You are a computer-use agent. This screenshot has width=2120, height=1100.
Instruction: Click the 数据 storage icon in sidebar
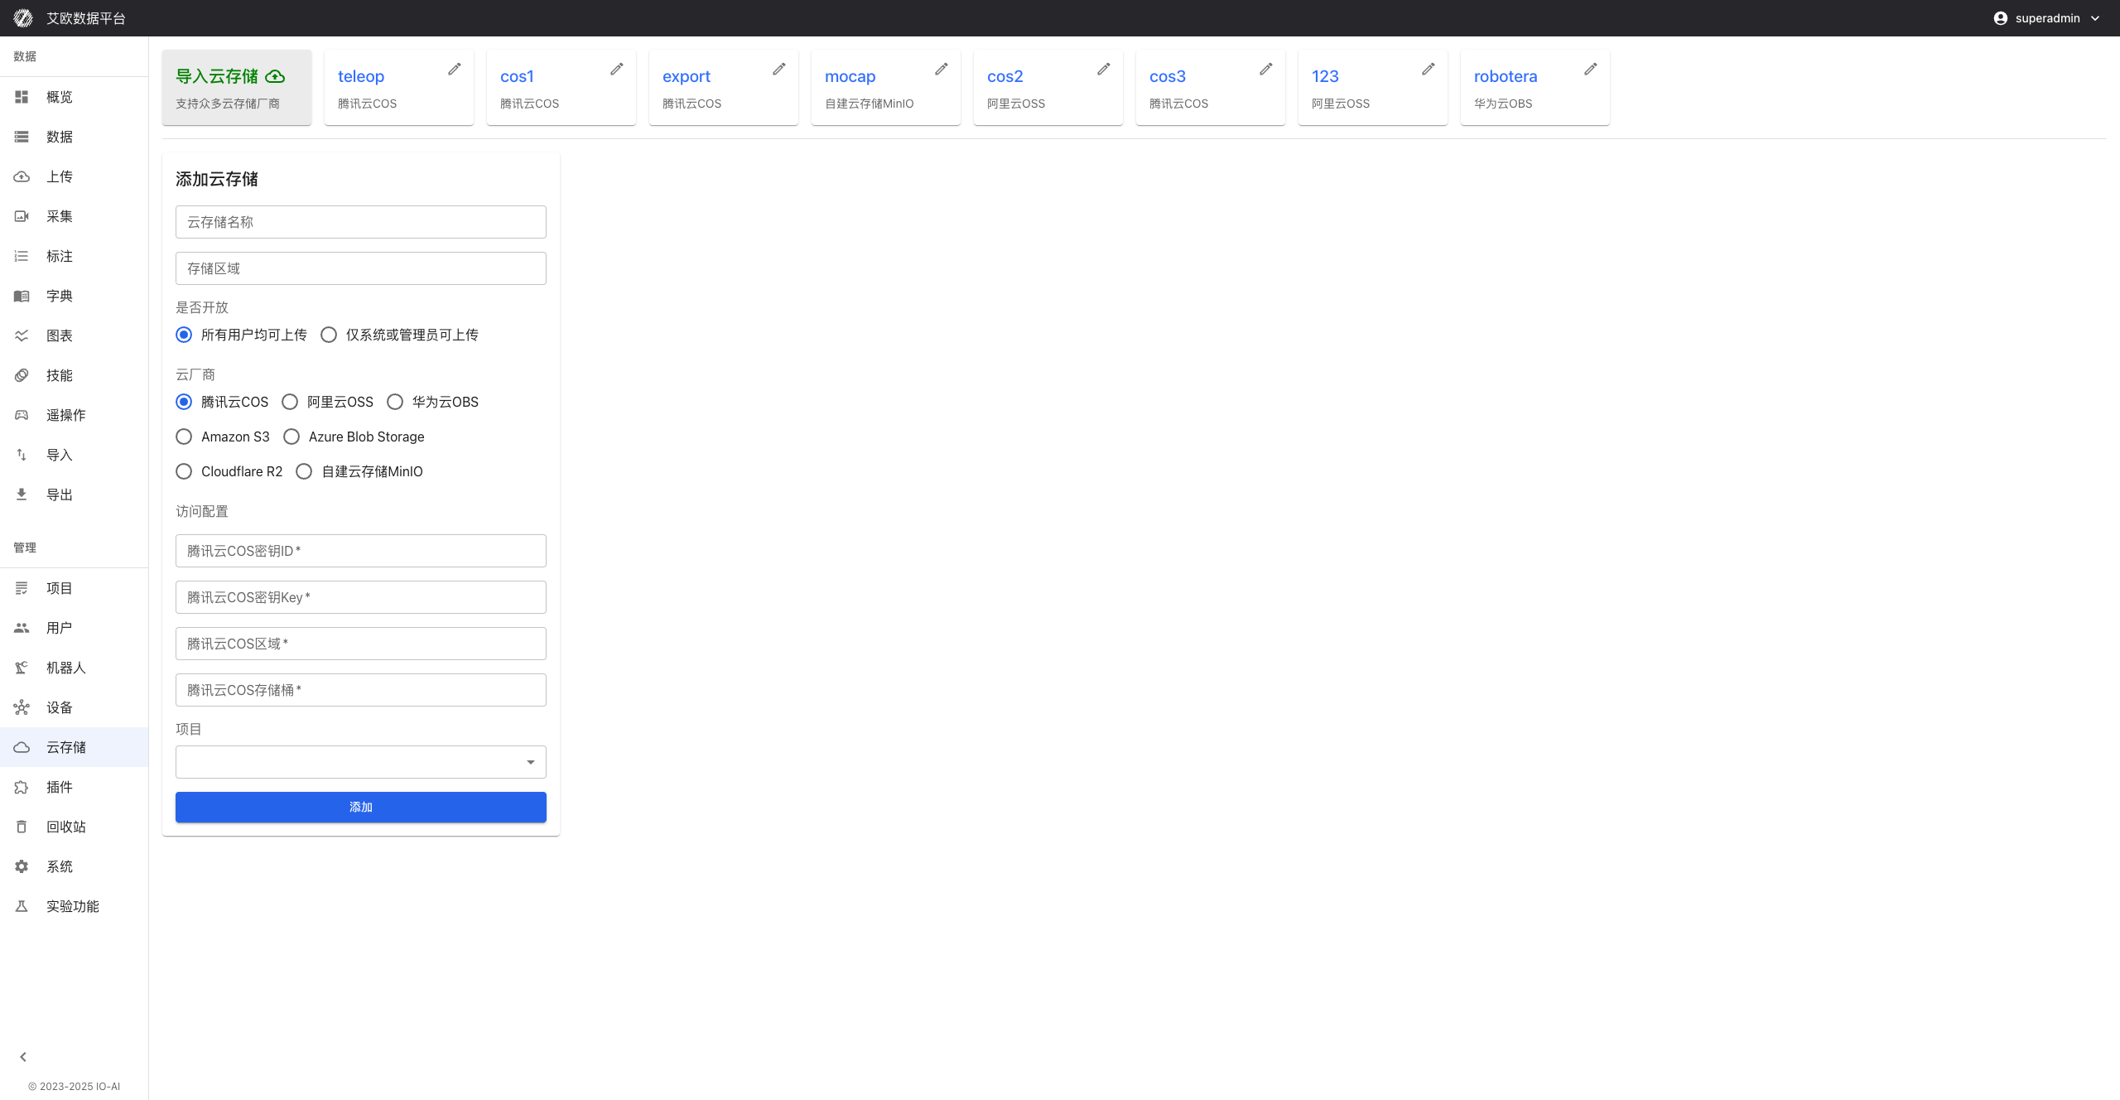pos(22,137)
